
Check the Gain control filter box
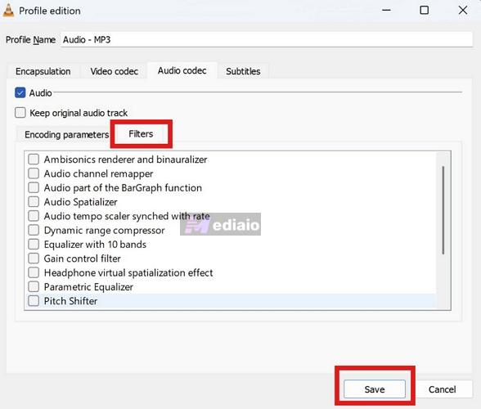tap(34, 258)
